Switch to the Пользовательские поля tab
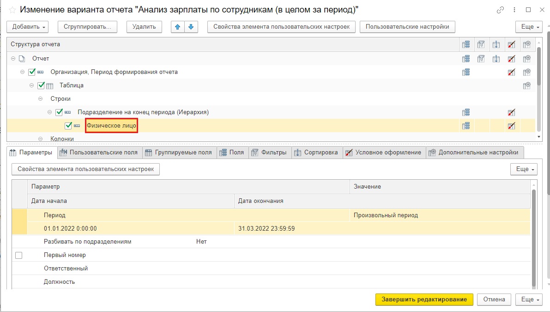Image resolution: width=550 pixels, height=312 pixels. pos(99,153)
